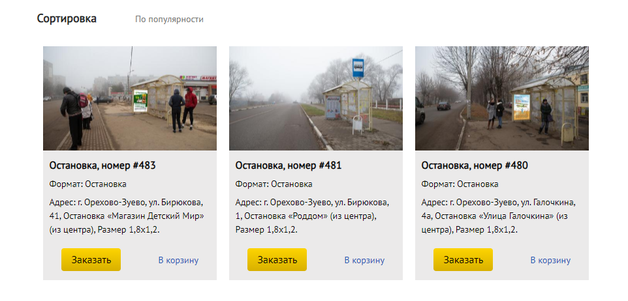This screenshot has width=628, height=301.
Task: Open photo of bus stop #481
Action: click(x=315, y=98)
